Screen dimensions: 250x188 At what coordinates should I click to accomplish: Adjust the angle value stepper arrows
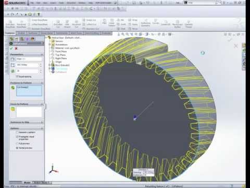pos(41,65)
